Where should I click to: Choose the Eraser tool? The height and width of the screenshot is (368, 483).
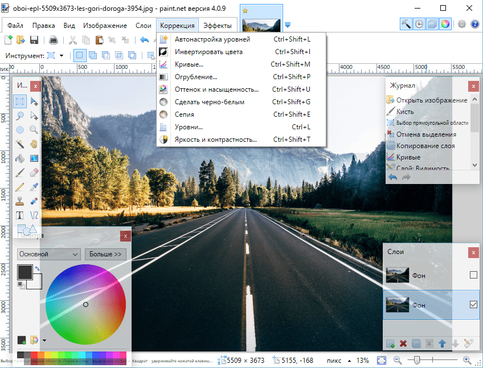coord(34,173)
